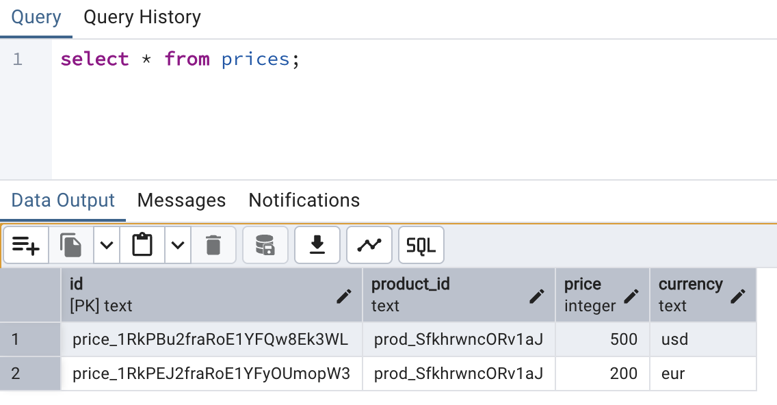Click cell price_1RkPBu2fraRoE1YFQw8Ek3WL
Viewport: 777px width, 405px height.
[x=211, y=339]
